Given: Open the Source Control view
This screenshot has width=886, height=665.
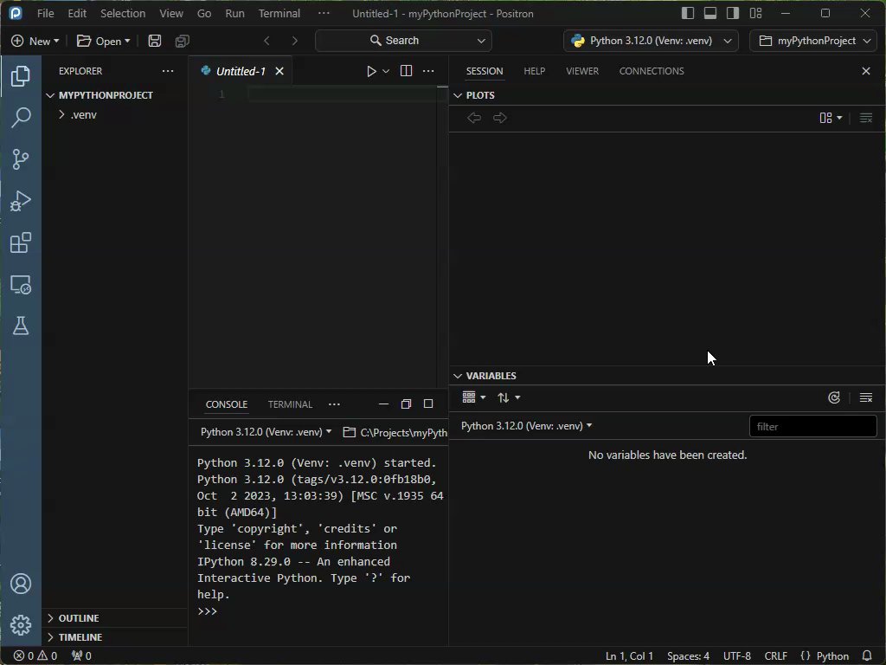Looking at the screenshot, I should [x=21, y=159].
